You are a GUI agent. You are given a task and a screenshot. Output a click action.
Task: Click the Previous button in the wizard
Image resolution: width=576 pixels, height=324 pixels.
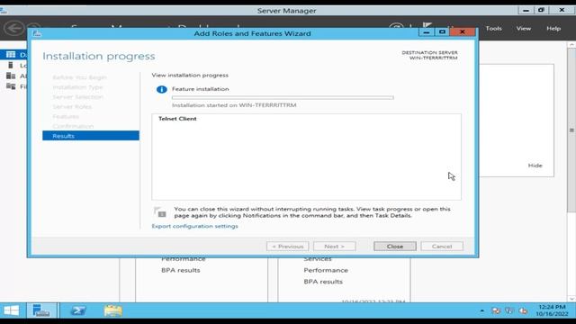[288, 247]
